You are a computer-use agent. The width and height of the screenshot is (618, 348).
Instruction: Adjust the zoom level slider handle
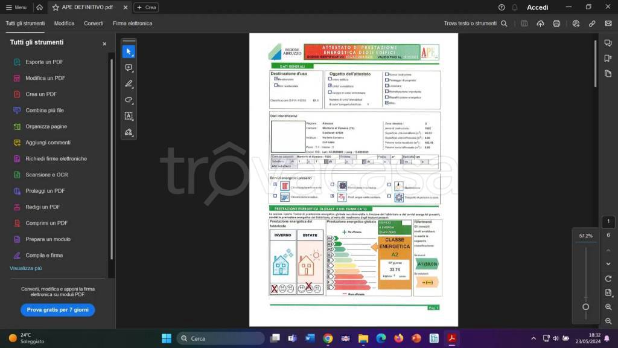point(585,307)
